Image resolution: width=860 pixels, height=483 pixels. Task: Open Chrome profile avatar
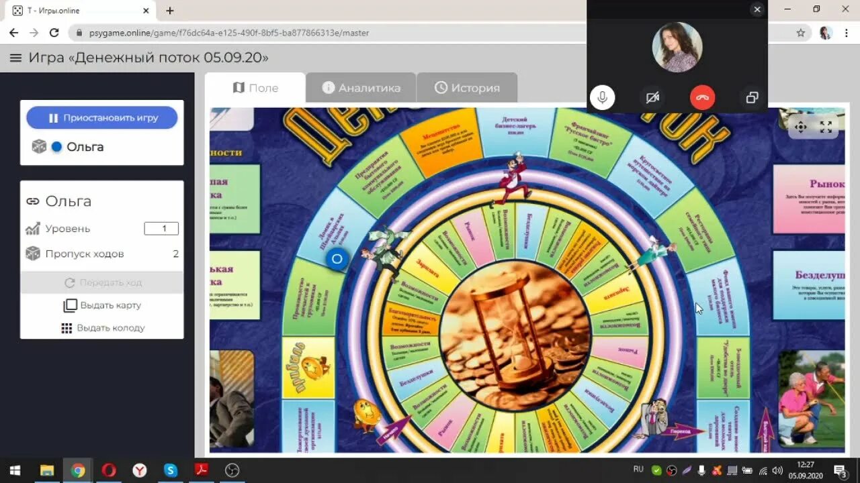pyautogui.click(x=825, y=32)
